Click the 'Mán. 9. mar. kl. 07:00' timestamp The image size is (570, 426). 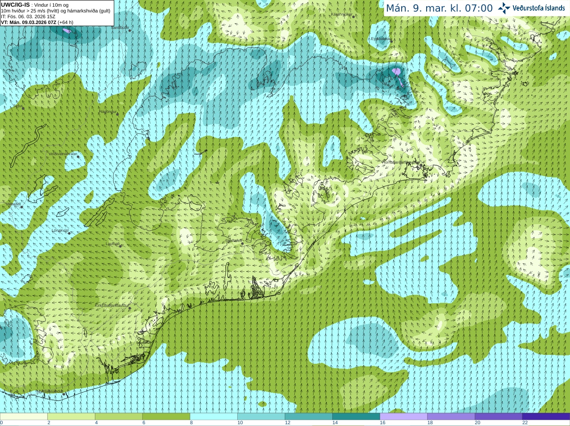[x=439, y=8]
